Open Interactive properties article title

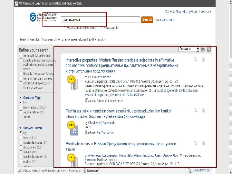coord(122,65)
